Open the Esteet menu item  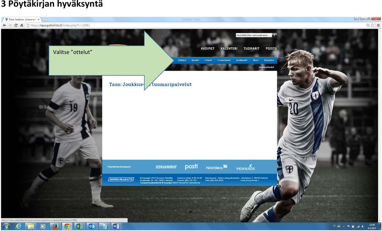pos(208,60)
